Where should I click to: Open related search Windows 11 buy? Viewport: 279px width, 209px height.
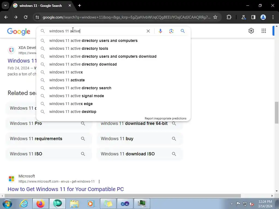pyautogui.click(x=139, y=139)
